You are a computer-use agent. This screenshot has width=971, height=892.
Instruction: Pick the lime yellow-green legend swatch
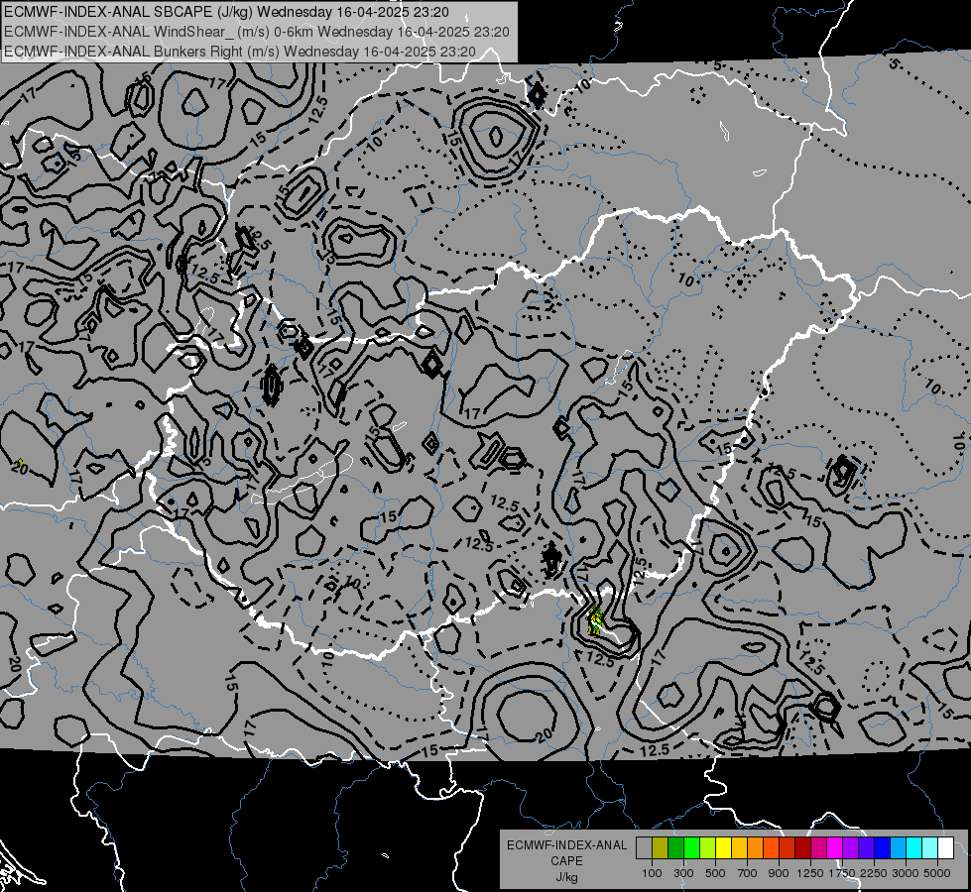click(x=707, y=848)
